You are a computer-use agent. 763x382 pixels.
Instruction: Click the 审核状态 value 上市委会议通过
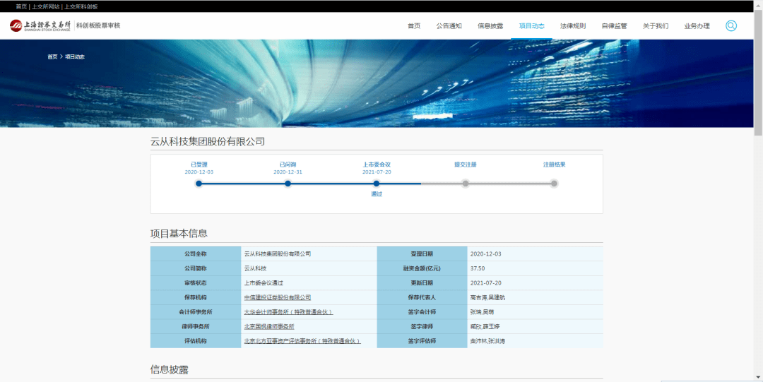tap(264, 282)
